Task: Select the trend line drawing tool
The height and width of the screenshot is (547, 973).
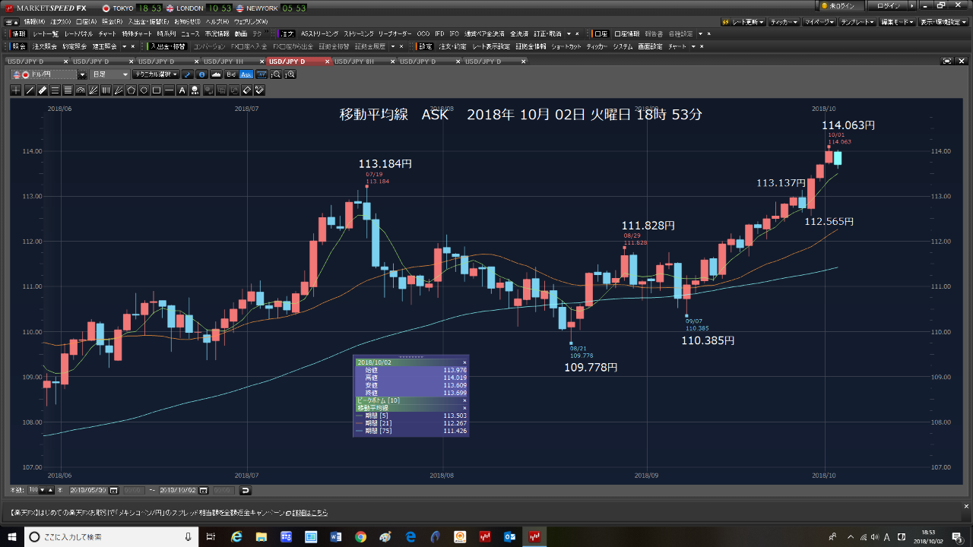Action: click(30, 90)
